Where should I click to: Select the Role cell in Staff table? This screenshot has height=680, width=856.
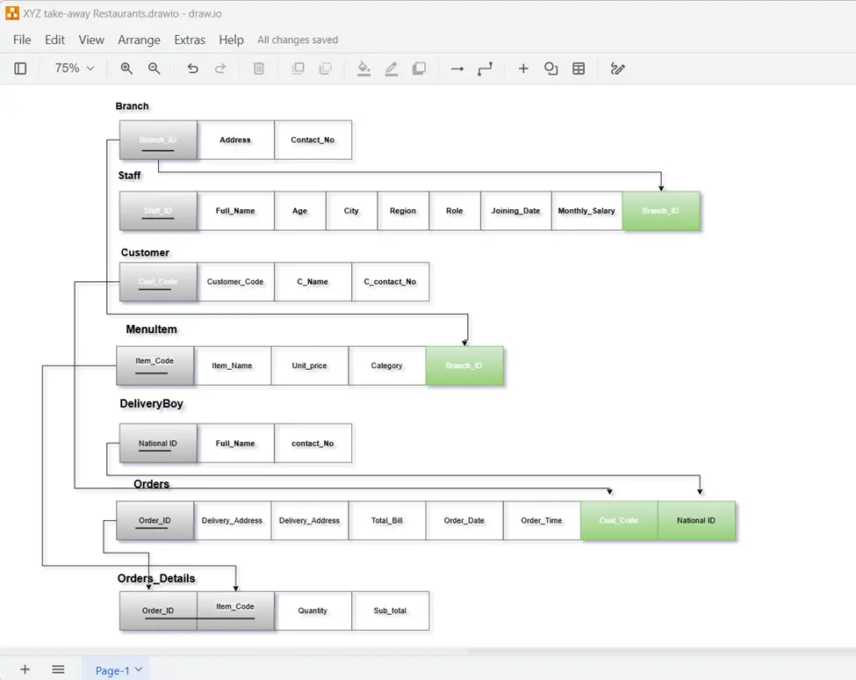pyautogui.click(x=454, y=211)
